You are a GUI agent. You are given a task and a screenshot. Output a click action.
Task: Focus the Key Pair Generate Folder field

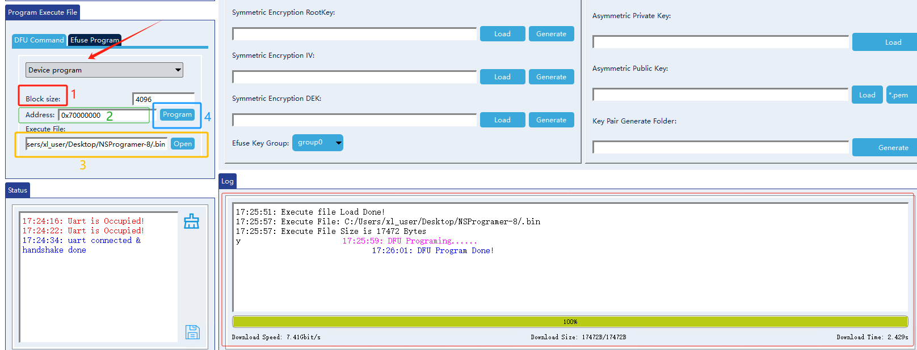[x=721, y=147]
